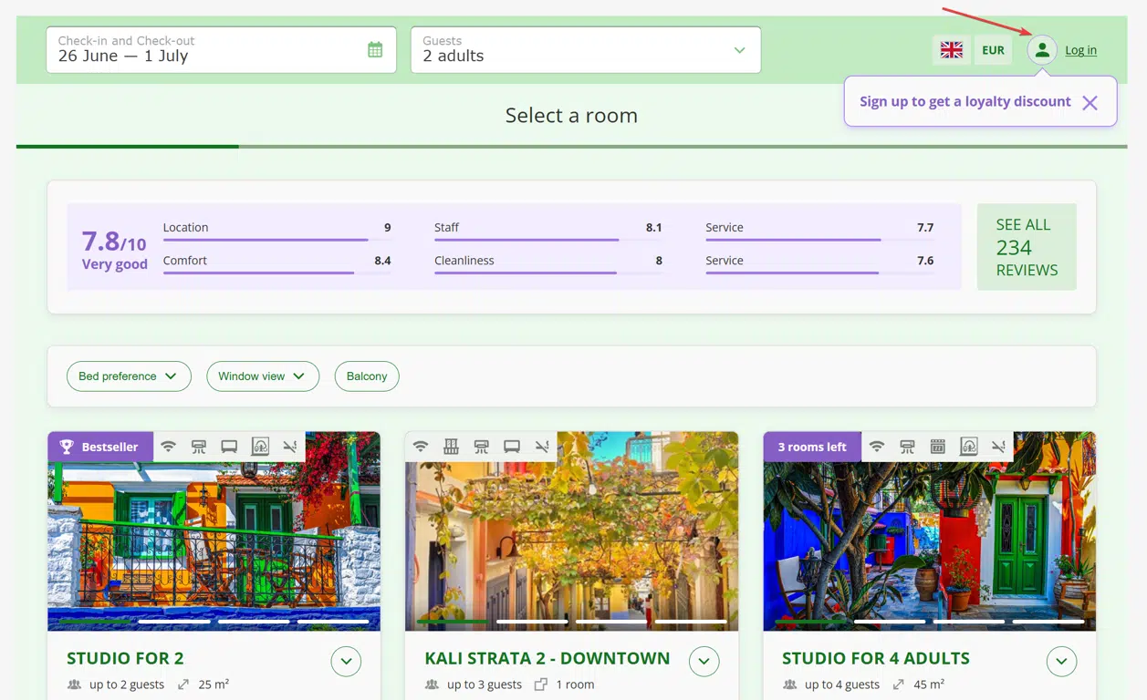Click the Check-in and Check-out date field

[x=222, y=49]
